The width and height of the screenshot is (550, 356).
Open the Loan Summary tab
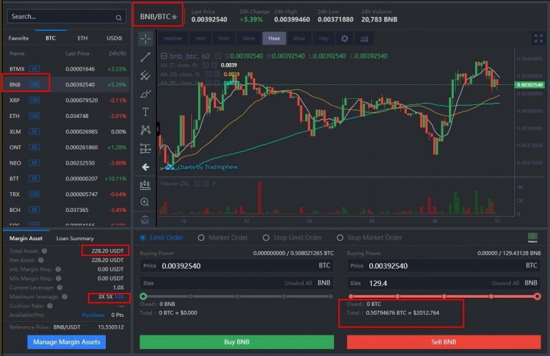(75, 239)
